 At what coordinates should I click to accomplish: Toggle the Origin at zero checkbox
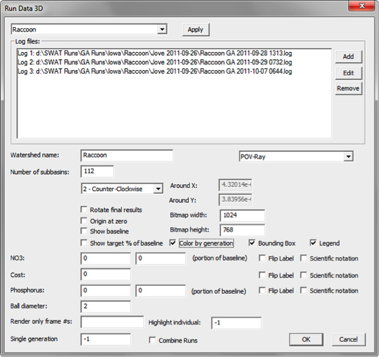85,221
